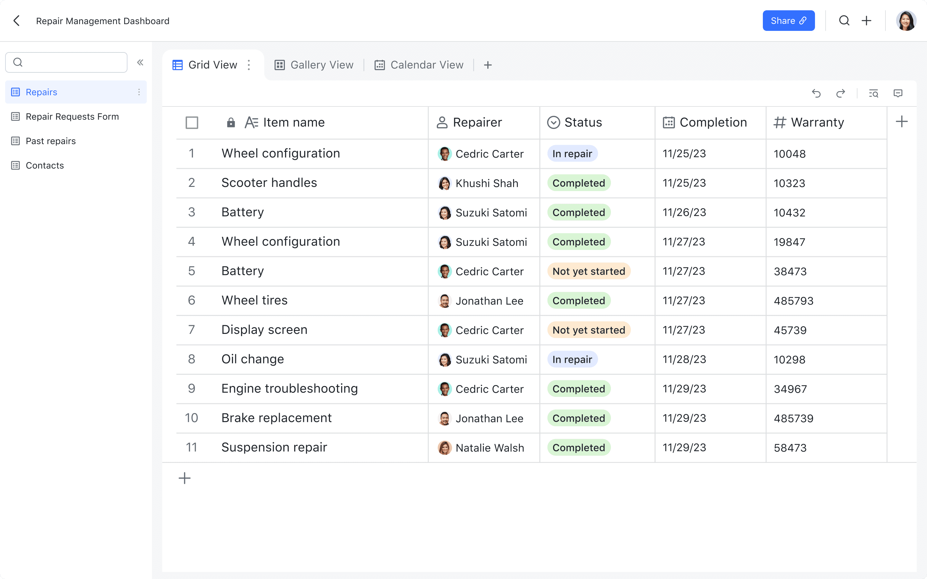This screenshot has height=579, width=927.
Task: Switch to the Calendar View tab
Action: point(419,65)
